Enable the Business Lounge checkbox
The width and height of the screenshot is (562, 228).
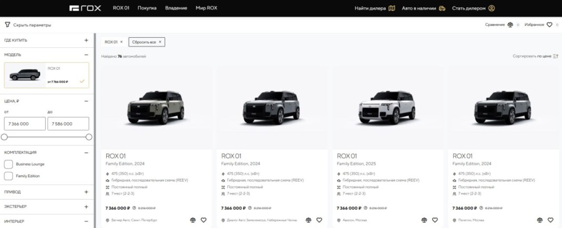click(8, 164)
